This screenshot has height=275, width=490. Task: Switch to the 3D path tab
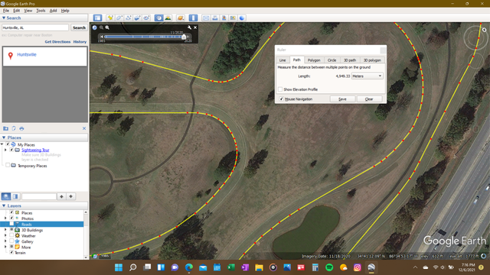point(350,60)
